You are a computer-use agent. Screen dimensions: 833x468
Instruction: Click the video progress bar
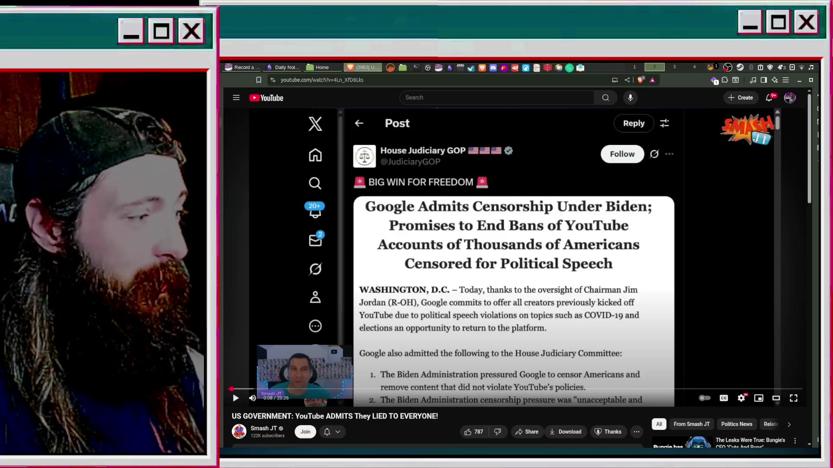pos(477,389)
